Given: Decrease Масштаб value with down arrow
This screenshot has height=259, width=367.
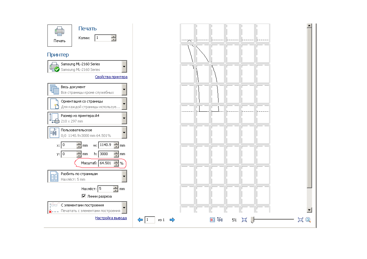Looking at the screenshot, I should 116,165.
